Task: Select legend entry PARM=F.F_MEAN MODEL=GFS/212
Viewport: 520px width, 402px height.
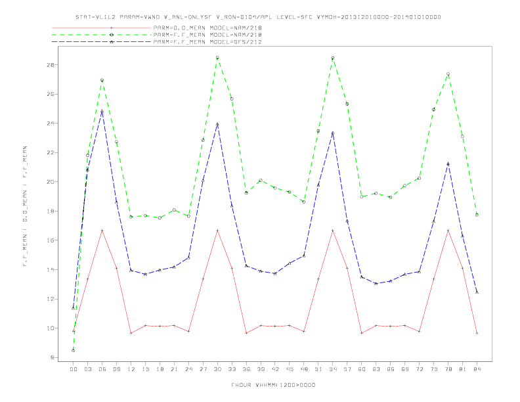Action: (x=207, y=42)
